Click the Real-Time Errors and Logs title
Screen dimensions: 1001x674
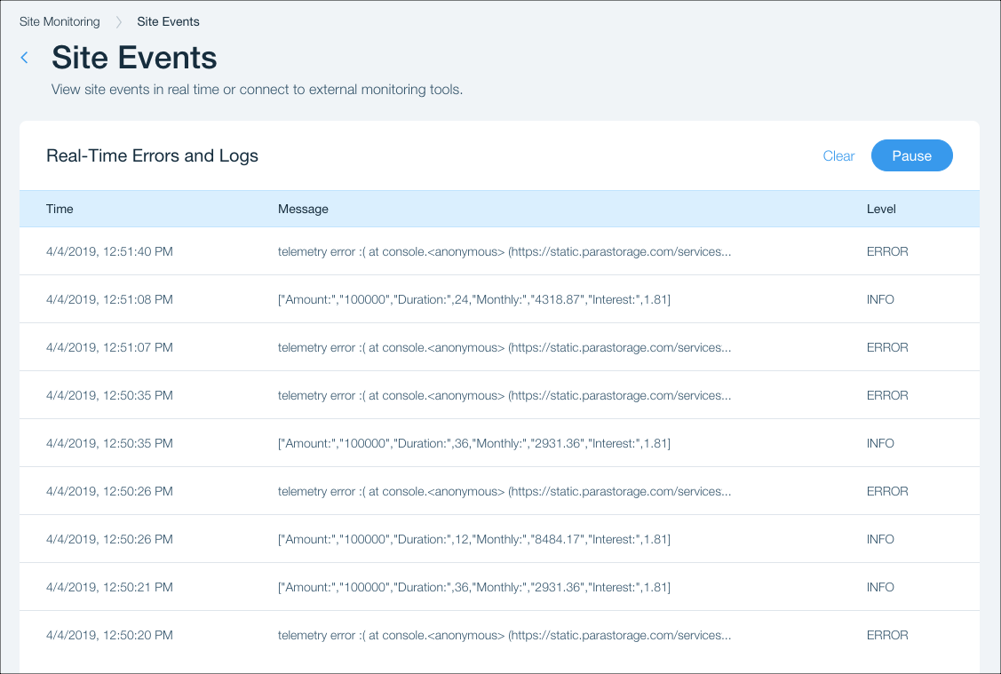152,156
